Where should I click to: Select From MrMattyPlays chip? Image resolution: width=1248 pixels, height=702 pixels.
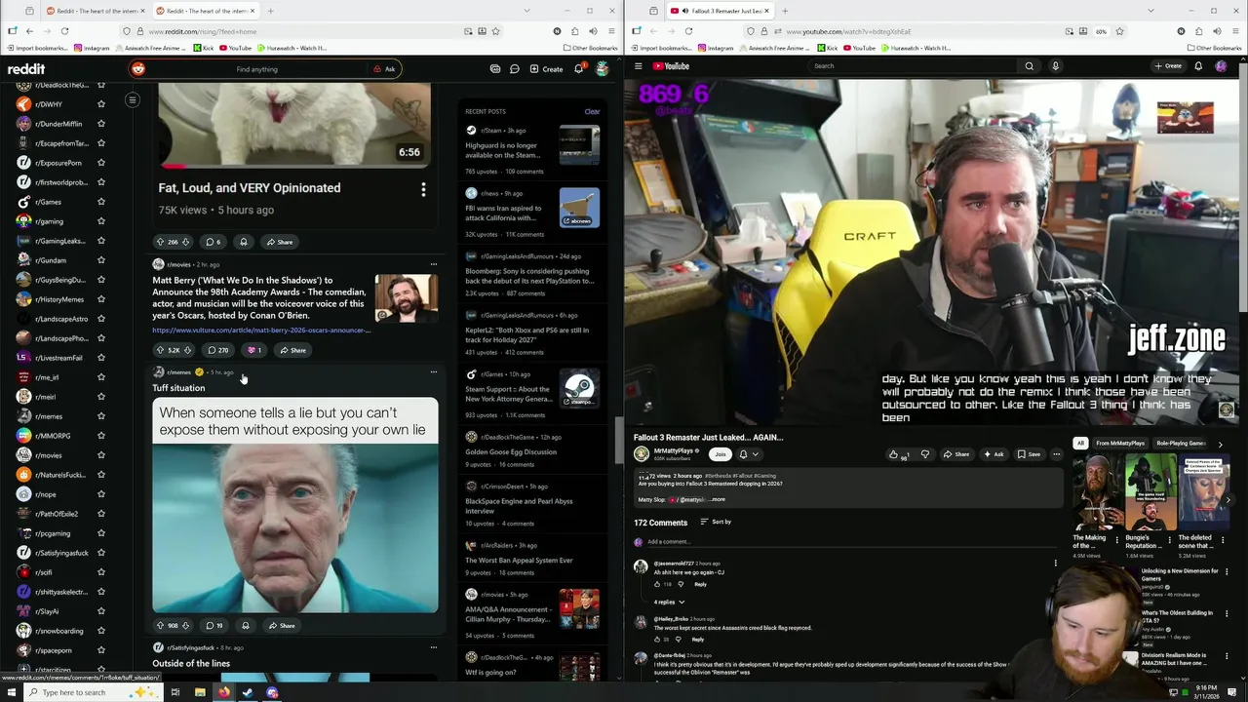1120,444
